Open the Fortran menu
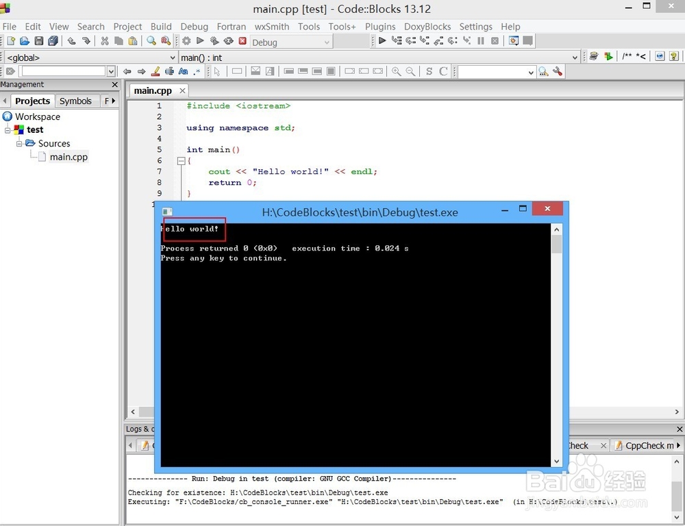685x526 pixels. point(231,27)
